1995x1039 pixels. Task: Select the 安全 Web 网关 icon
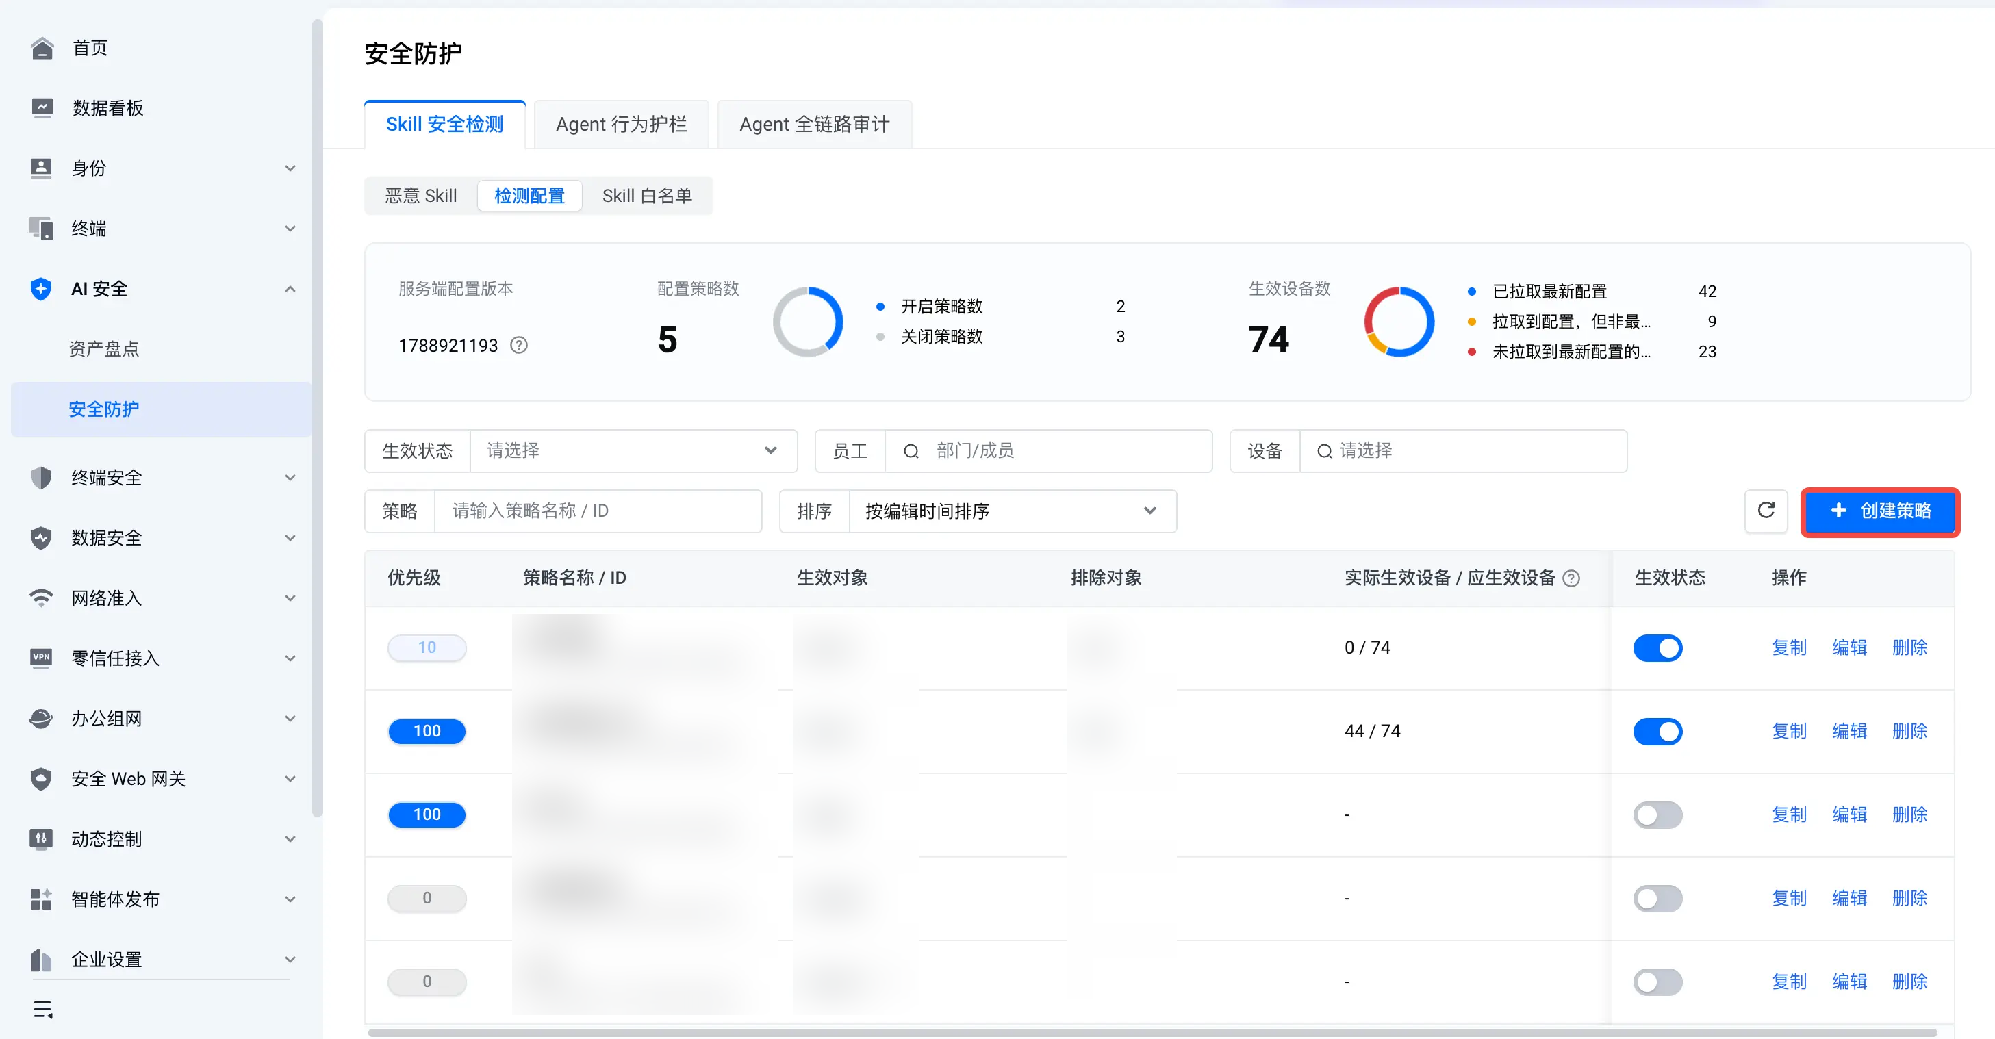42,779
